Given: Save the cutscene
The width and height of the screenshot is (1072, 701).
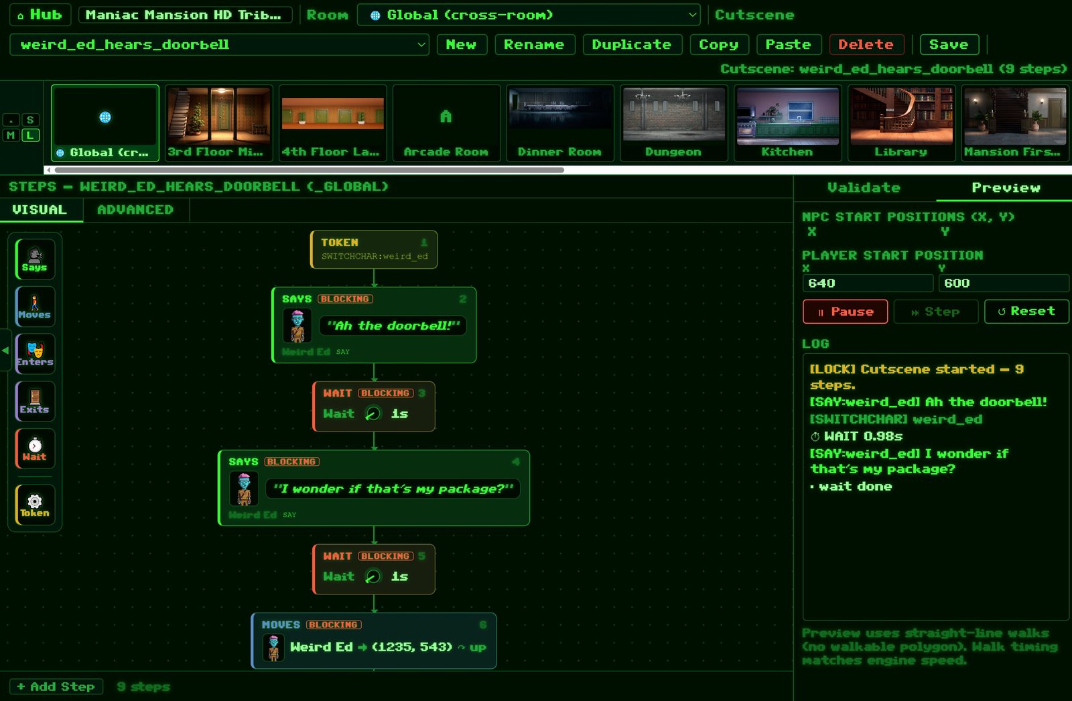Looking at the screenshot, I should [949, 44].
